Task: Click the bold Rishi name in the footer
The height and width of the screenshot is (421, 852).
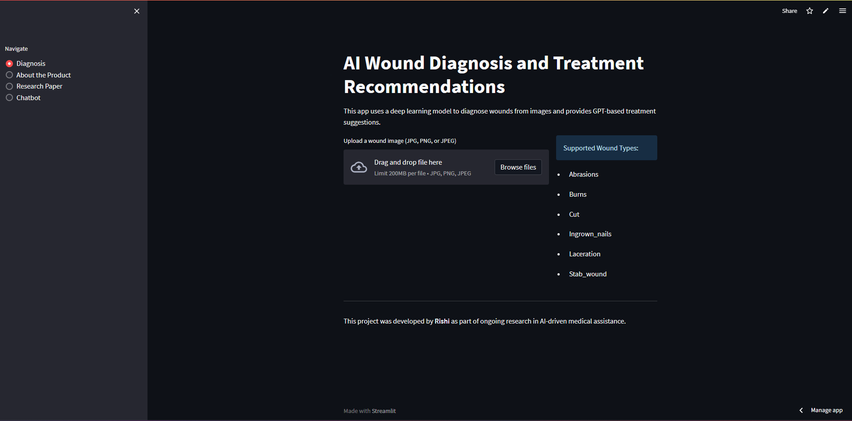Action: 442,321
